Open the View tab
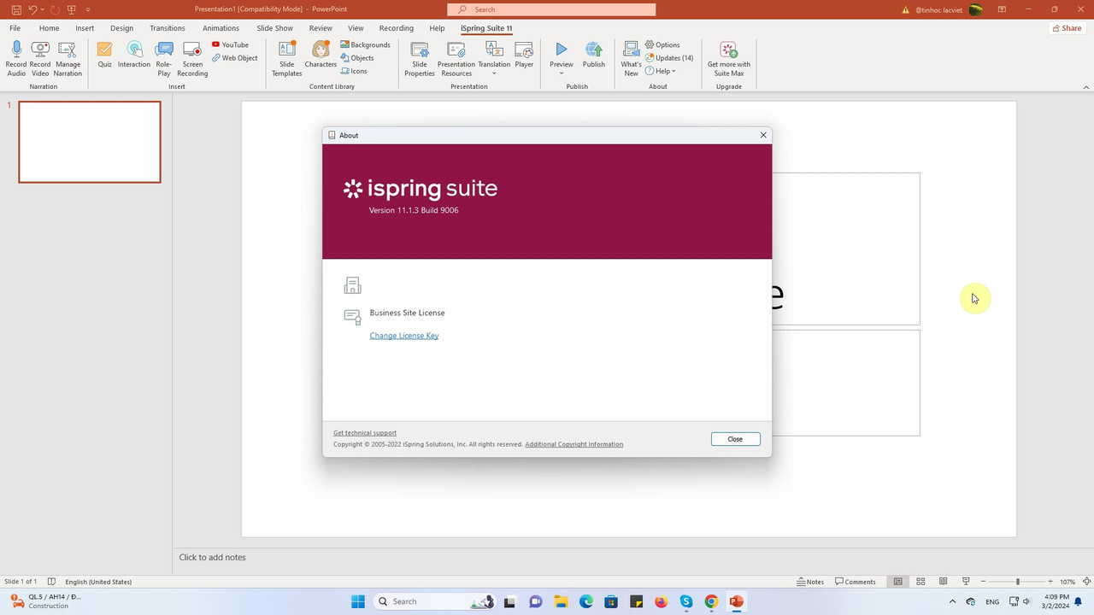Viewport: 1094px width, 615px height. click(x=356, y=28)
